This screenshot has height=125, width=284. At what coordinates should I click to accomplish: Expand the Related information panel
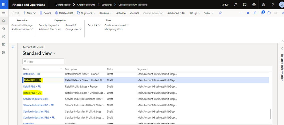point(282,49)
